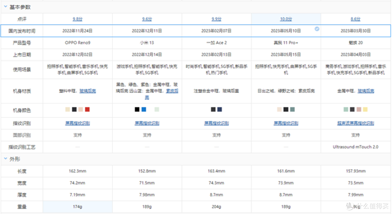This screenshot has width=392, height=214.
Task: Click 玻璃后壳 link in 魅族 20 column
Action: (x=366, y=91)
